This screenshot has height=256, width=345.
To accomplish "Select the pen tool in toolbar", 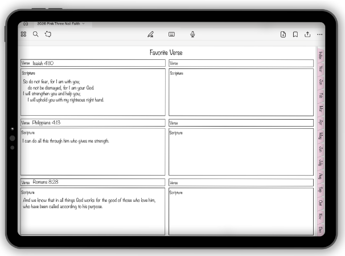I will (150, 34).
